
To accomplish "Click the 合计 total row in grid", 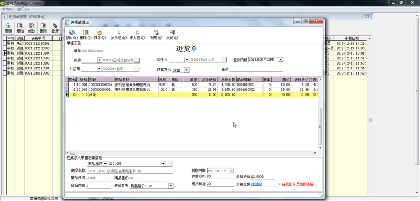I will click(192, 94).
